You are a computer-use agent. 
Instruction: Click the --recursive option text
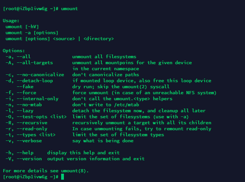coord(32,123)
